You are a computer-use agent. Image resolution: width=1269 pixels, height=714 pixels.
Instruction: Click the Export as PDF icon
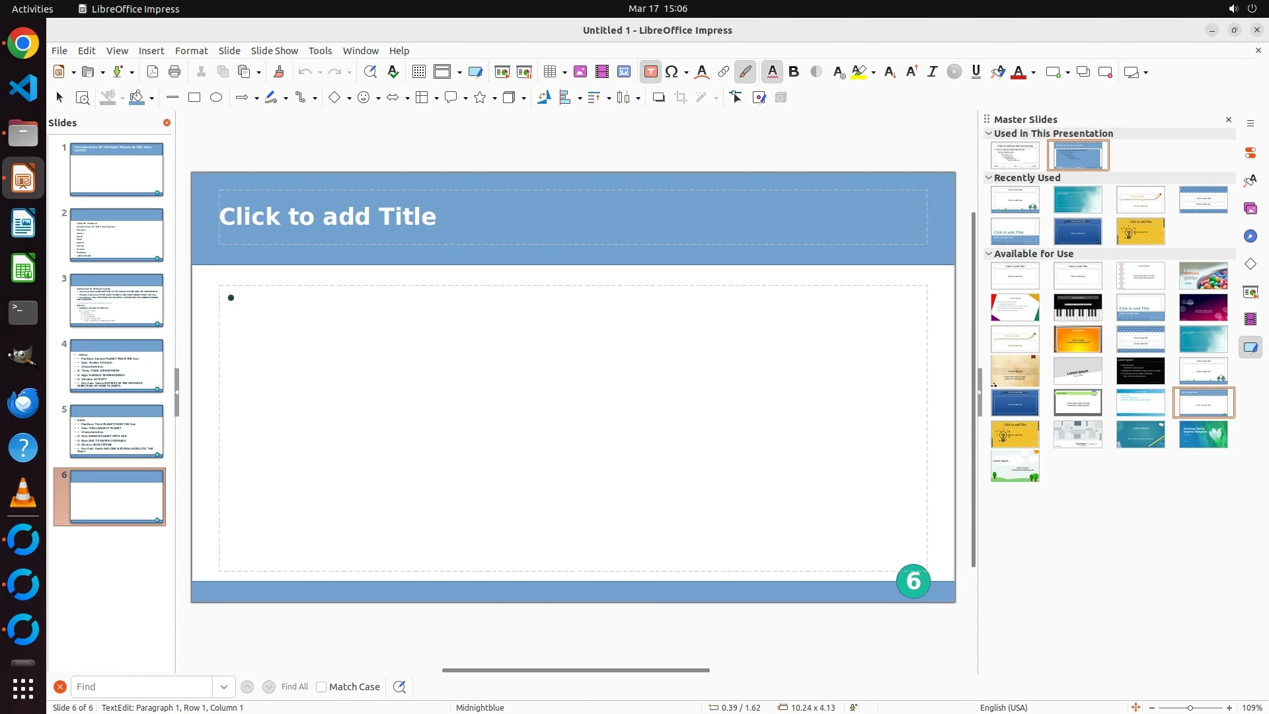(153, 72)
